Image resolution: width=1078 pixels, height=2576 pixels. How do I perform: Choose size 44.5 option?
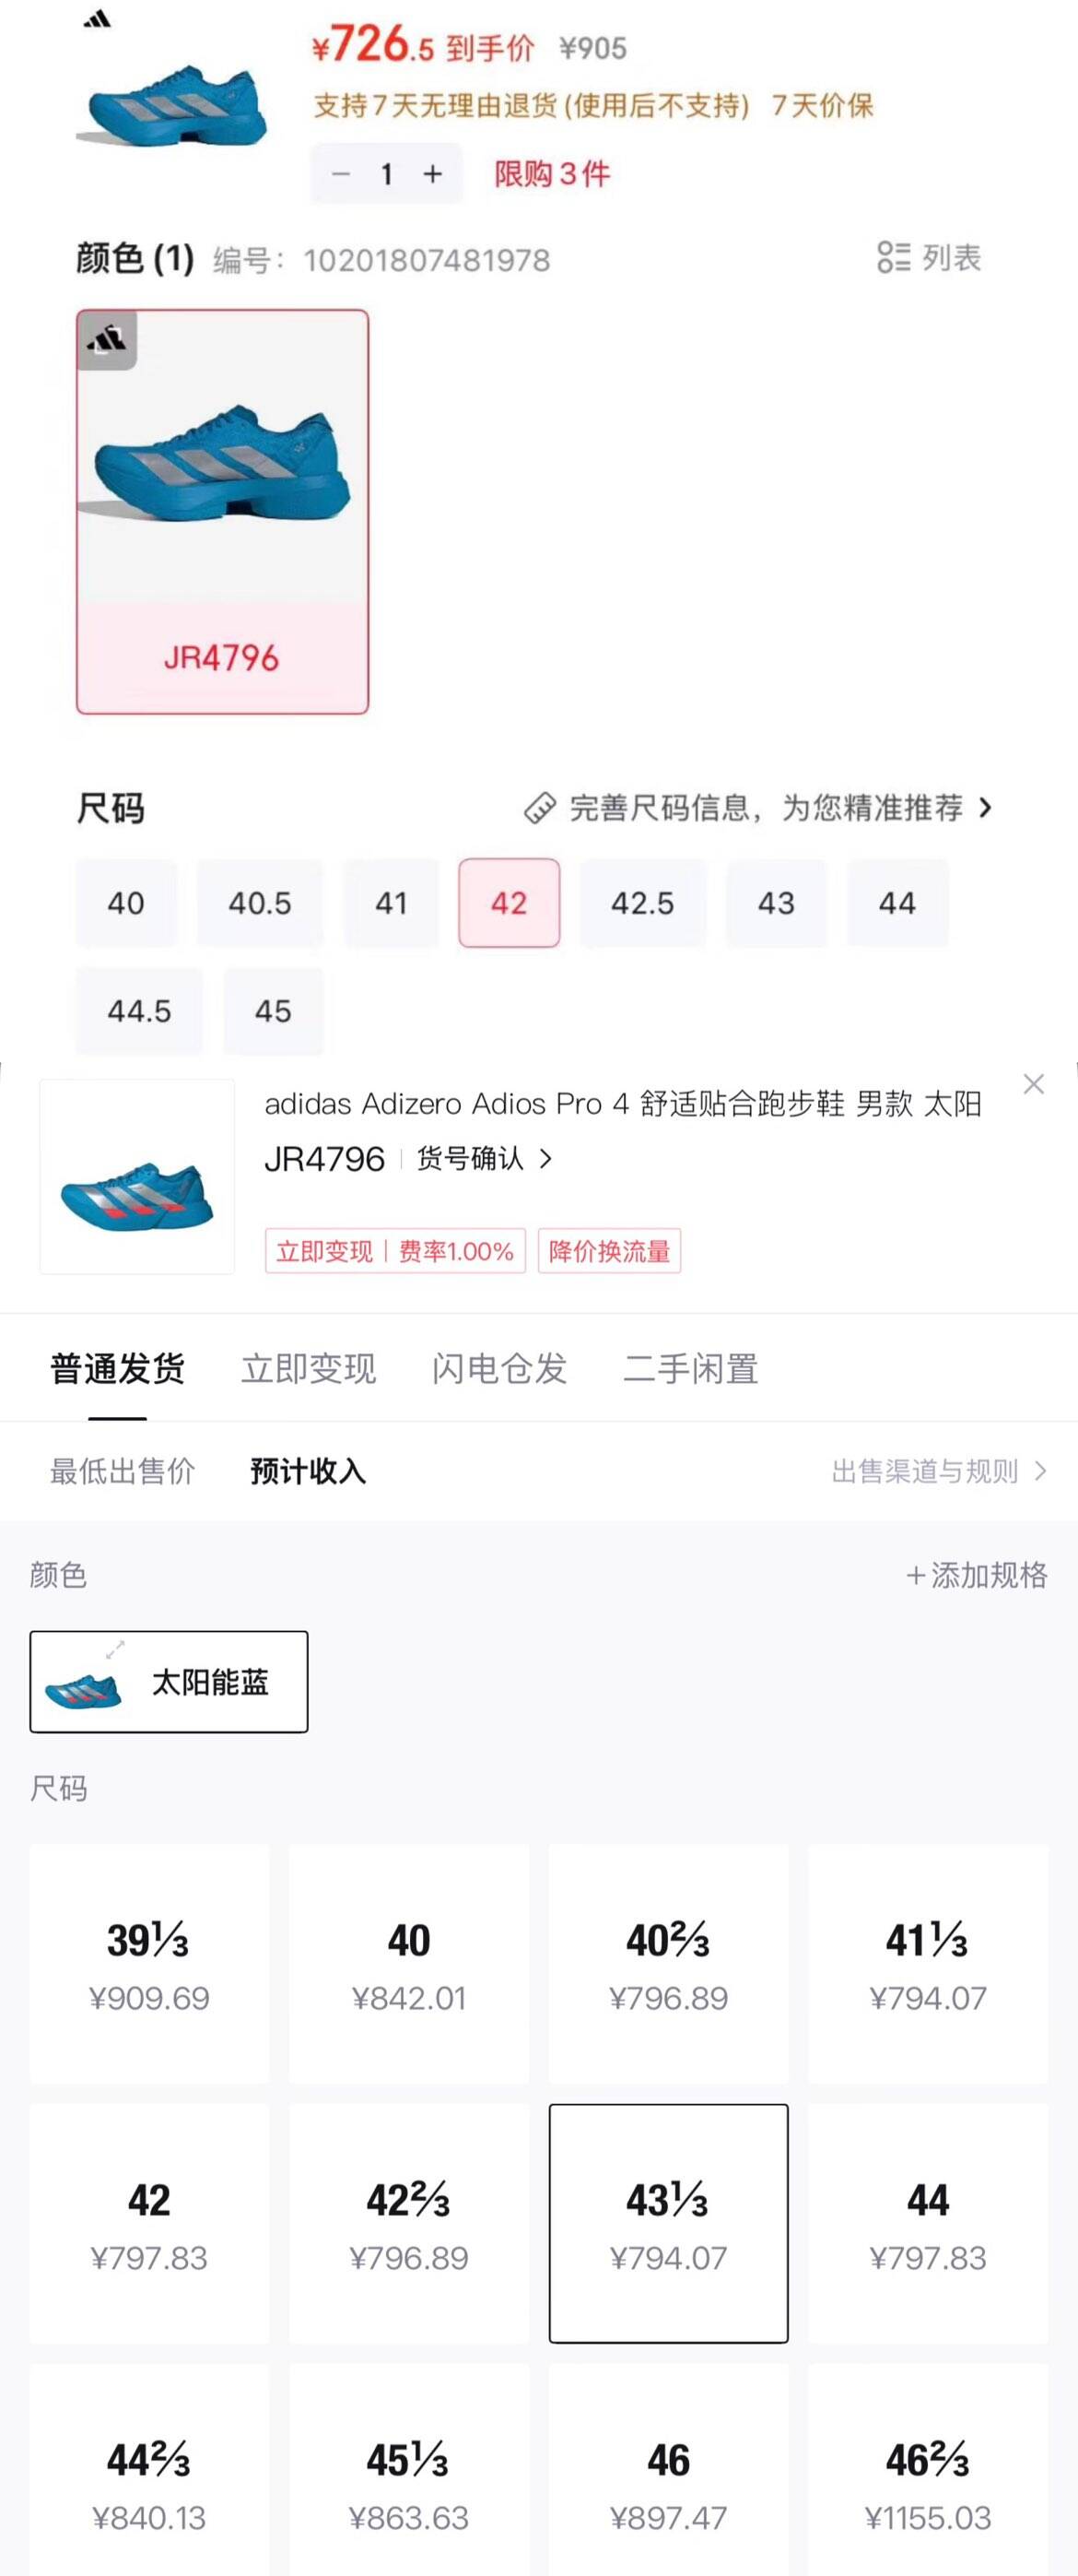pyautogui.click(x=139, y=1011)
